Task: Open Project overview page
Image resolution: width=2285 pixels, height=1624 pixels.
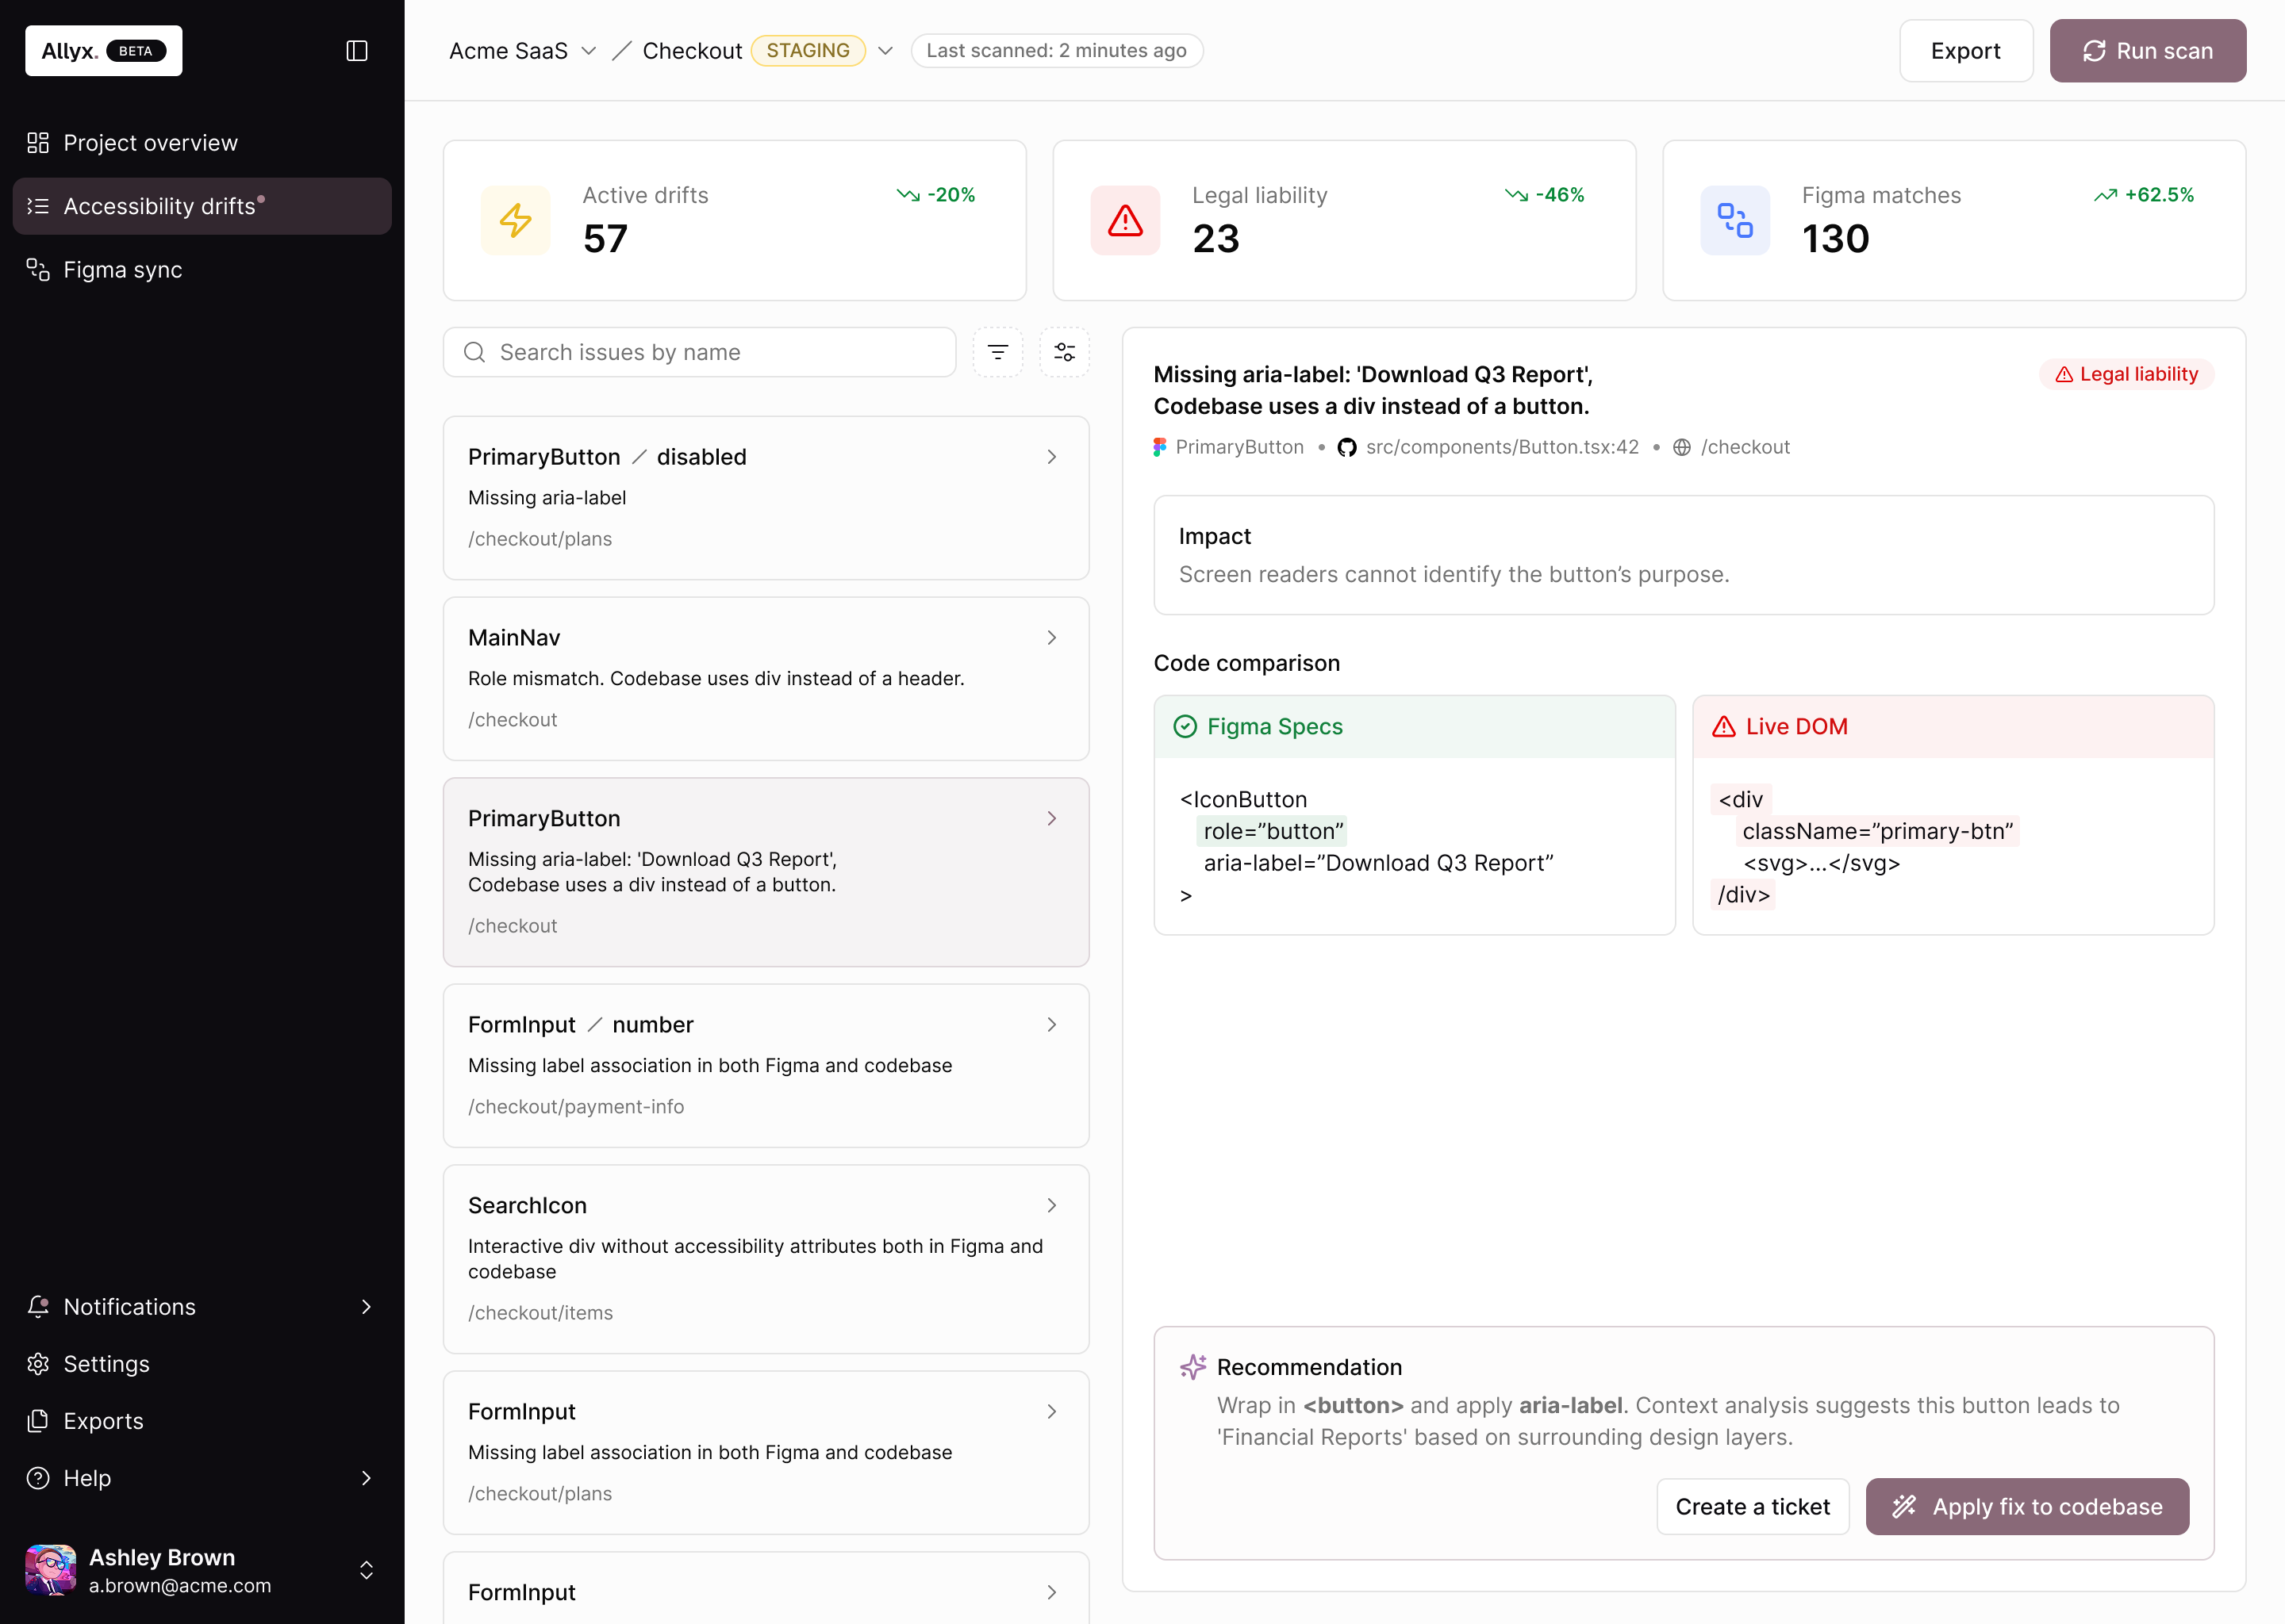Action: (202, 143)
